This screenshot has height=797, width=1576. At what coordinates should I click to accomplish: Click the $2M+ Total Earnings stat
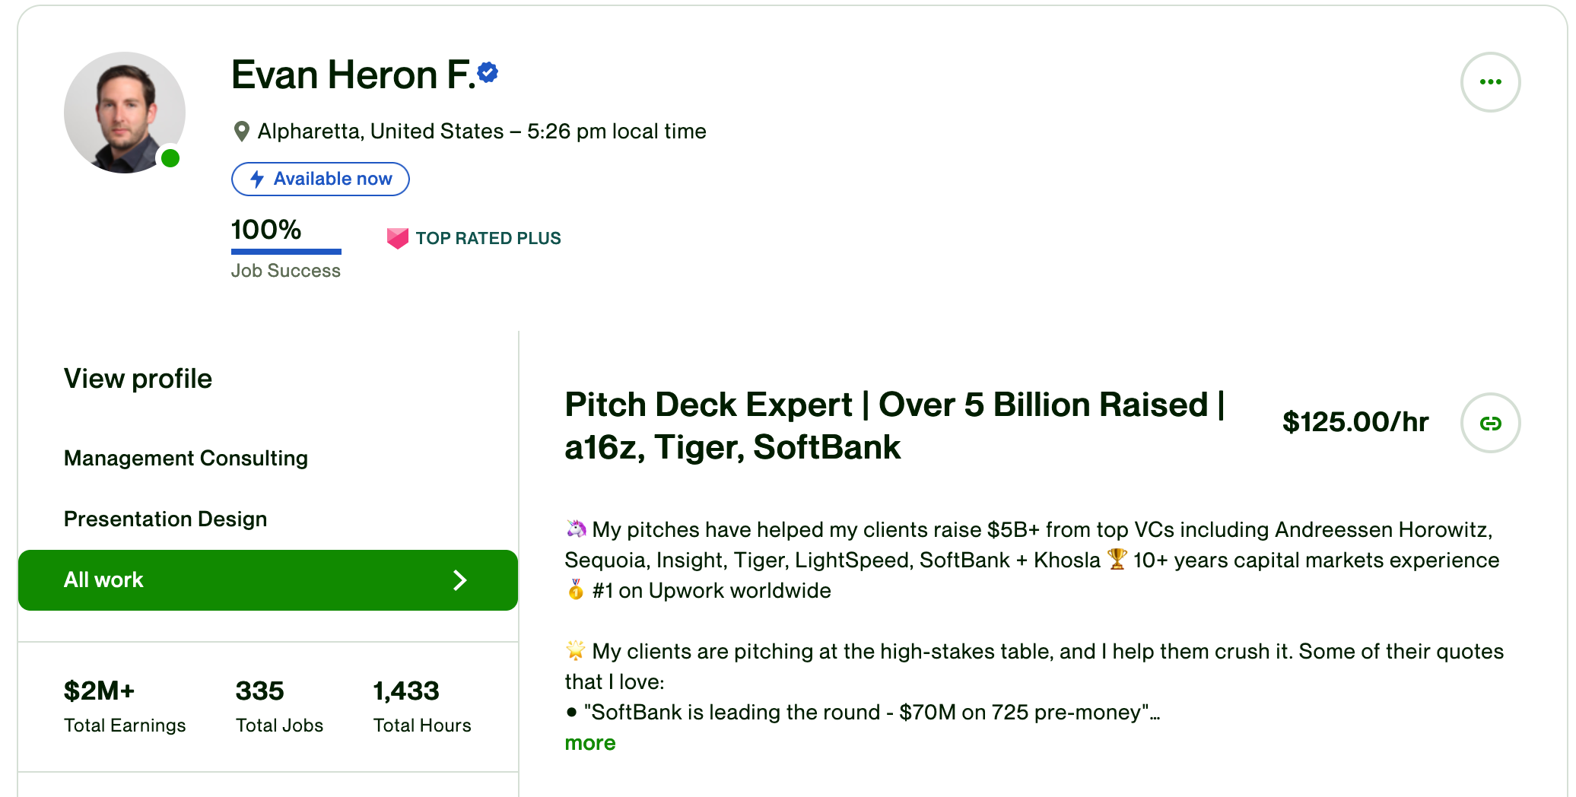click(125, 707)
